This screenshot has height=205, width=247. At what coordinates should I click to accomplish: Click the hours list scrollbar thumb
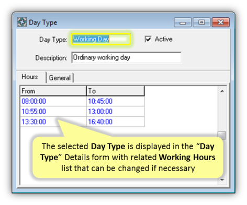coord(222,135)
